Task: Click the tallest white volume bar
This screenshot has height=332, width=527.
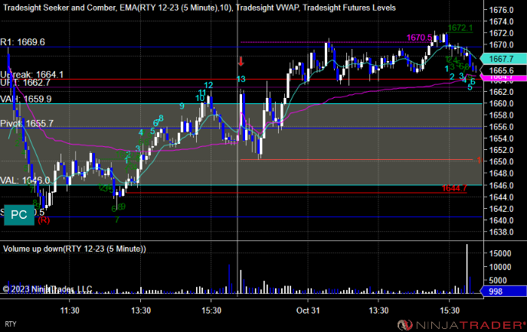Action: 466,269
